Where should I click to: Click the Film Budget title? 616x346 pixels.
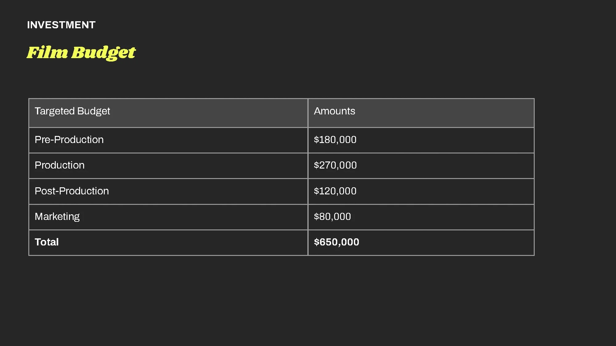(81, 52)
